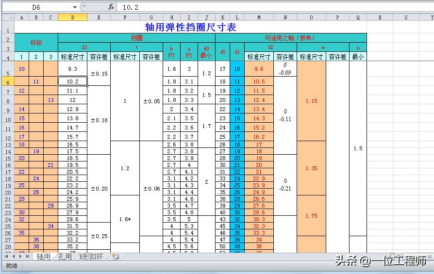Click previous sheet navigation arrow
The height and width of the screenshot is (274, 434).
13,257
